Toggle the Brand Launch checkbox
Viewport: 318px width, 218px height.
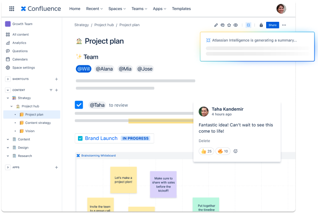click(80, 138)
